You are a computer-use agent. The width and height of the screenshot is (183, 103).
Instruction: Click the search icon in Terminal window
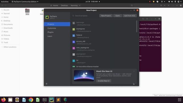click(143, 19)
